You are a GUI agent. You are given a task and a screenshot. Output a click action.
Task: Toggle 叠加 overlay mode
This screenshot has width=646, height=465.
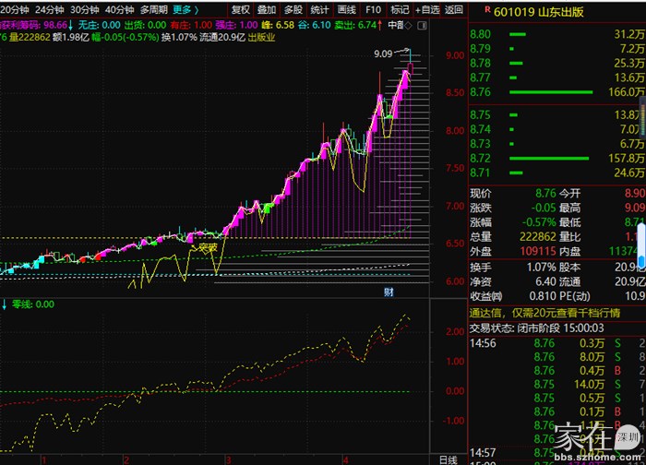(268, 10)
